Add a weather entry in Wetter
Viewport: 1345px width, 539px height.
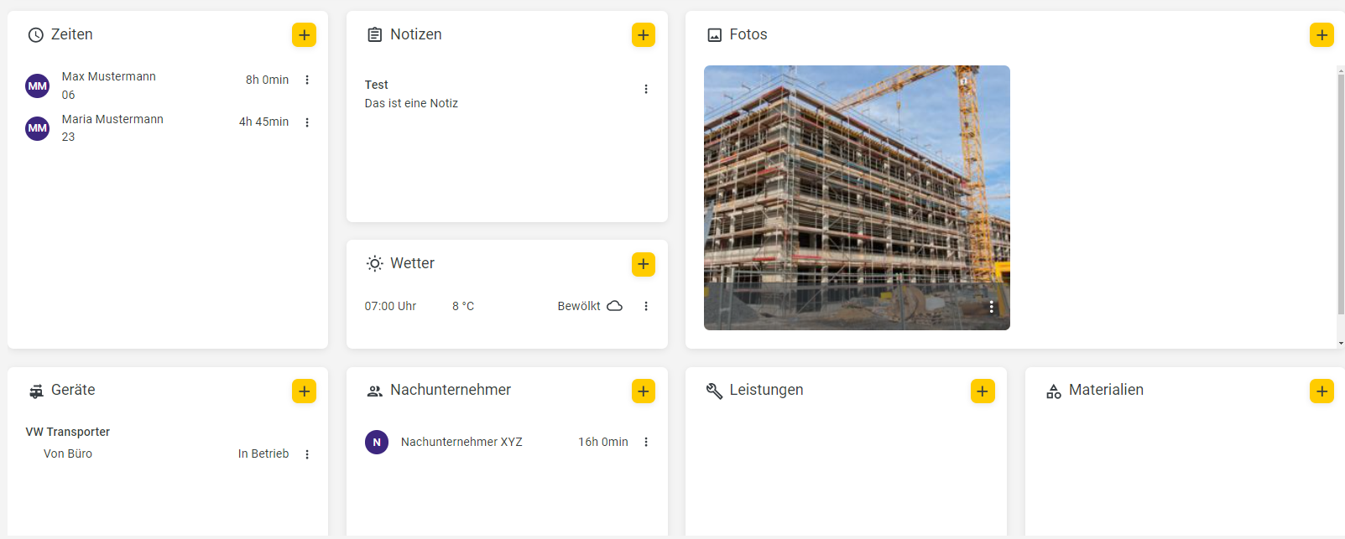click(x=644, y=264)
